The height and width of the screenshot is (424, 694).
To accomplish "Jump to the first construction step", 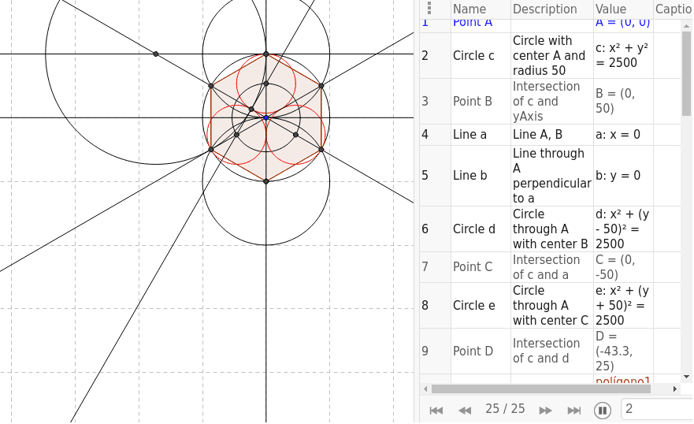I will tap(436, 411).
